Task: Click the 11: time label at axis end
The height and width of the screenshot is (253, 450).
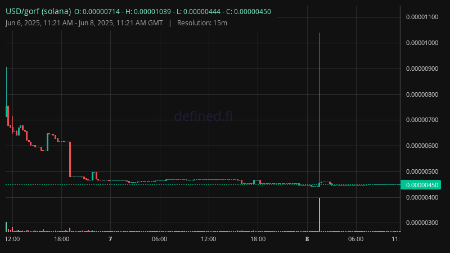Action: [x=396, y=240]
